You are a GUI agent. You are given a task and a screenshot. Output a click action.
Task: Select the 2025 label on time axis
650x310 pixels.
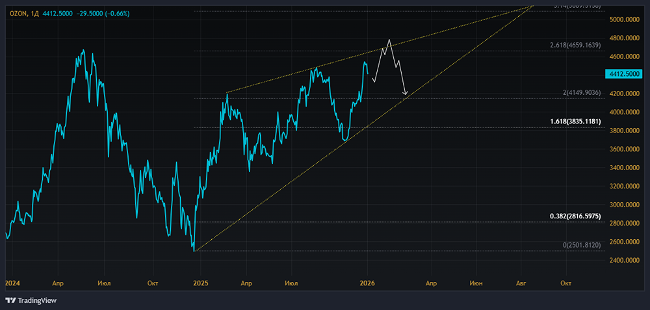click(200, 283)
